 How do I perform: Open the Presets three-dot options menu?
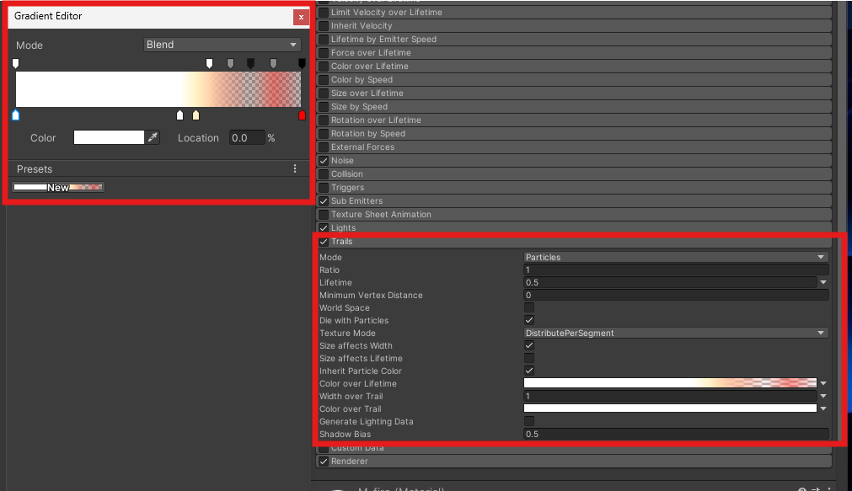point(295,169)
